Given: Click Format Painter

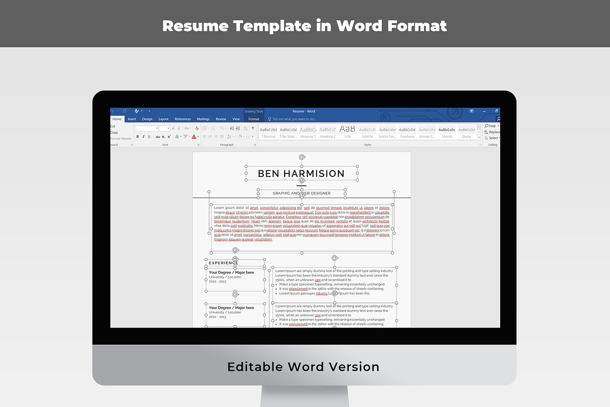Looking at the screenshot, I should click(x=121, y=138).
